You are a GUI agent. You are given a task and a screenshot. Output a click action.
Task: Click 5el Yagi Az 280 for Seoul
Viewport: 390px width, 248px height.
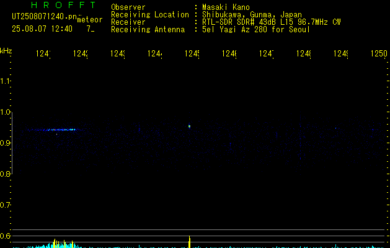(x=256, y=30)
